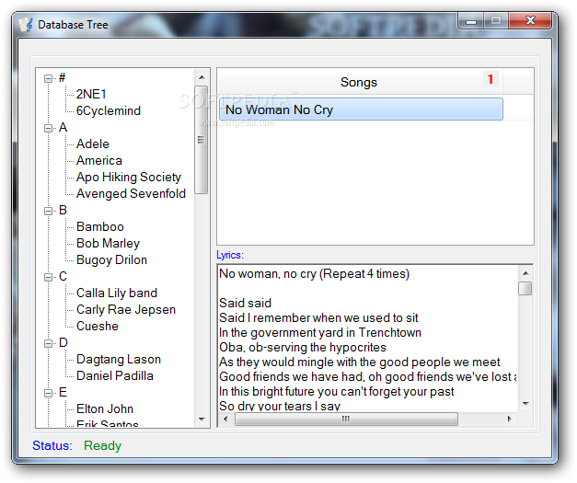The height and width of the screenshot is (483, 577).
Task: Select artist Elton John
Action: pyautogui.click(x=105, y=408)
